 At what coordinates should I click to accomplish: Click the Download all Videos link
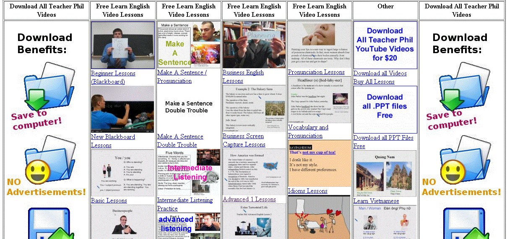click(380, 73)
